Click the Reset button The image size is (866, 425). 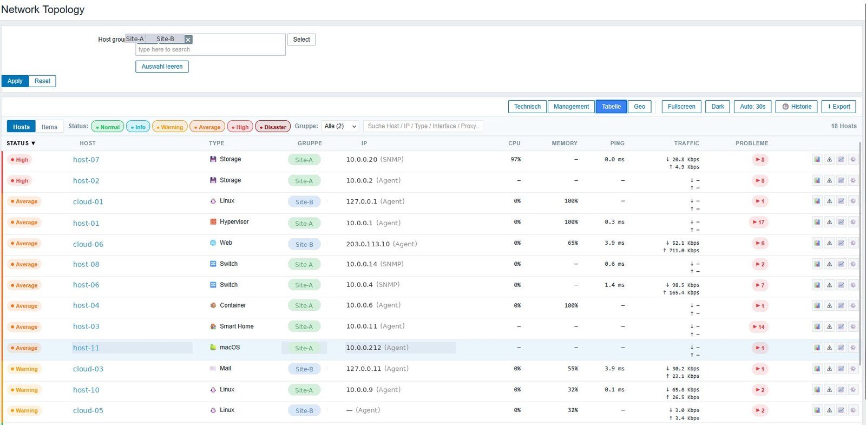42,81
